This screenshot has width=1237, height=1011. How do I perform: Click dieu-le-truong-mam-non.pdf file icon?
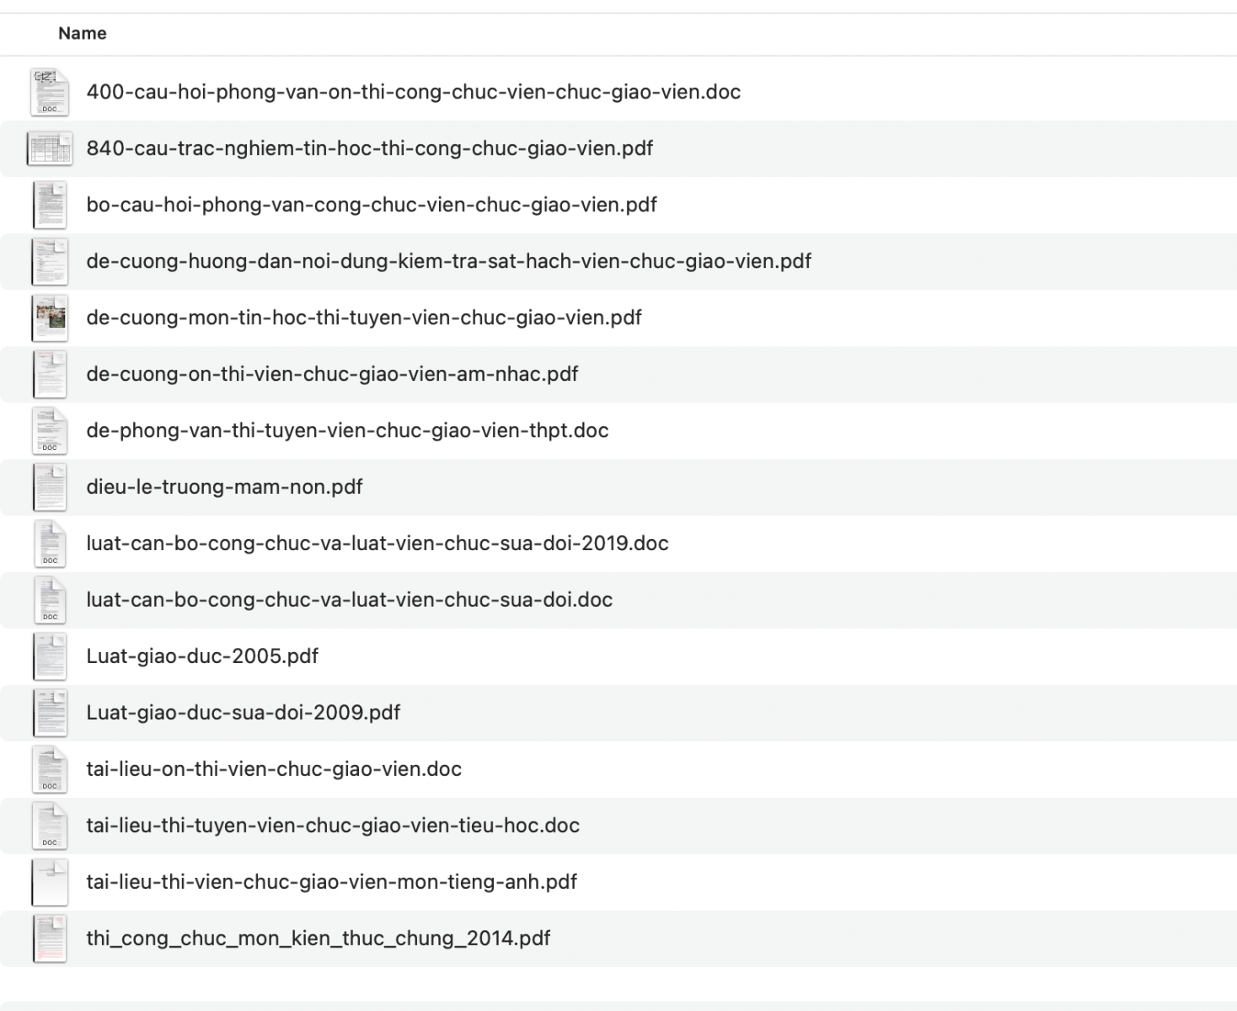tap(50, 487)
